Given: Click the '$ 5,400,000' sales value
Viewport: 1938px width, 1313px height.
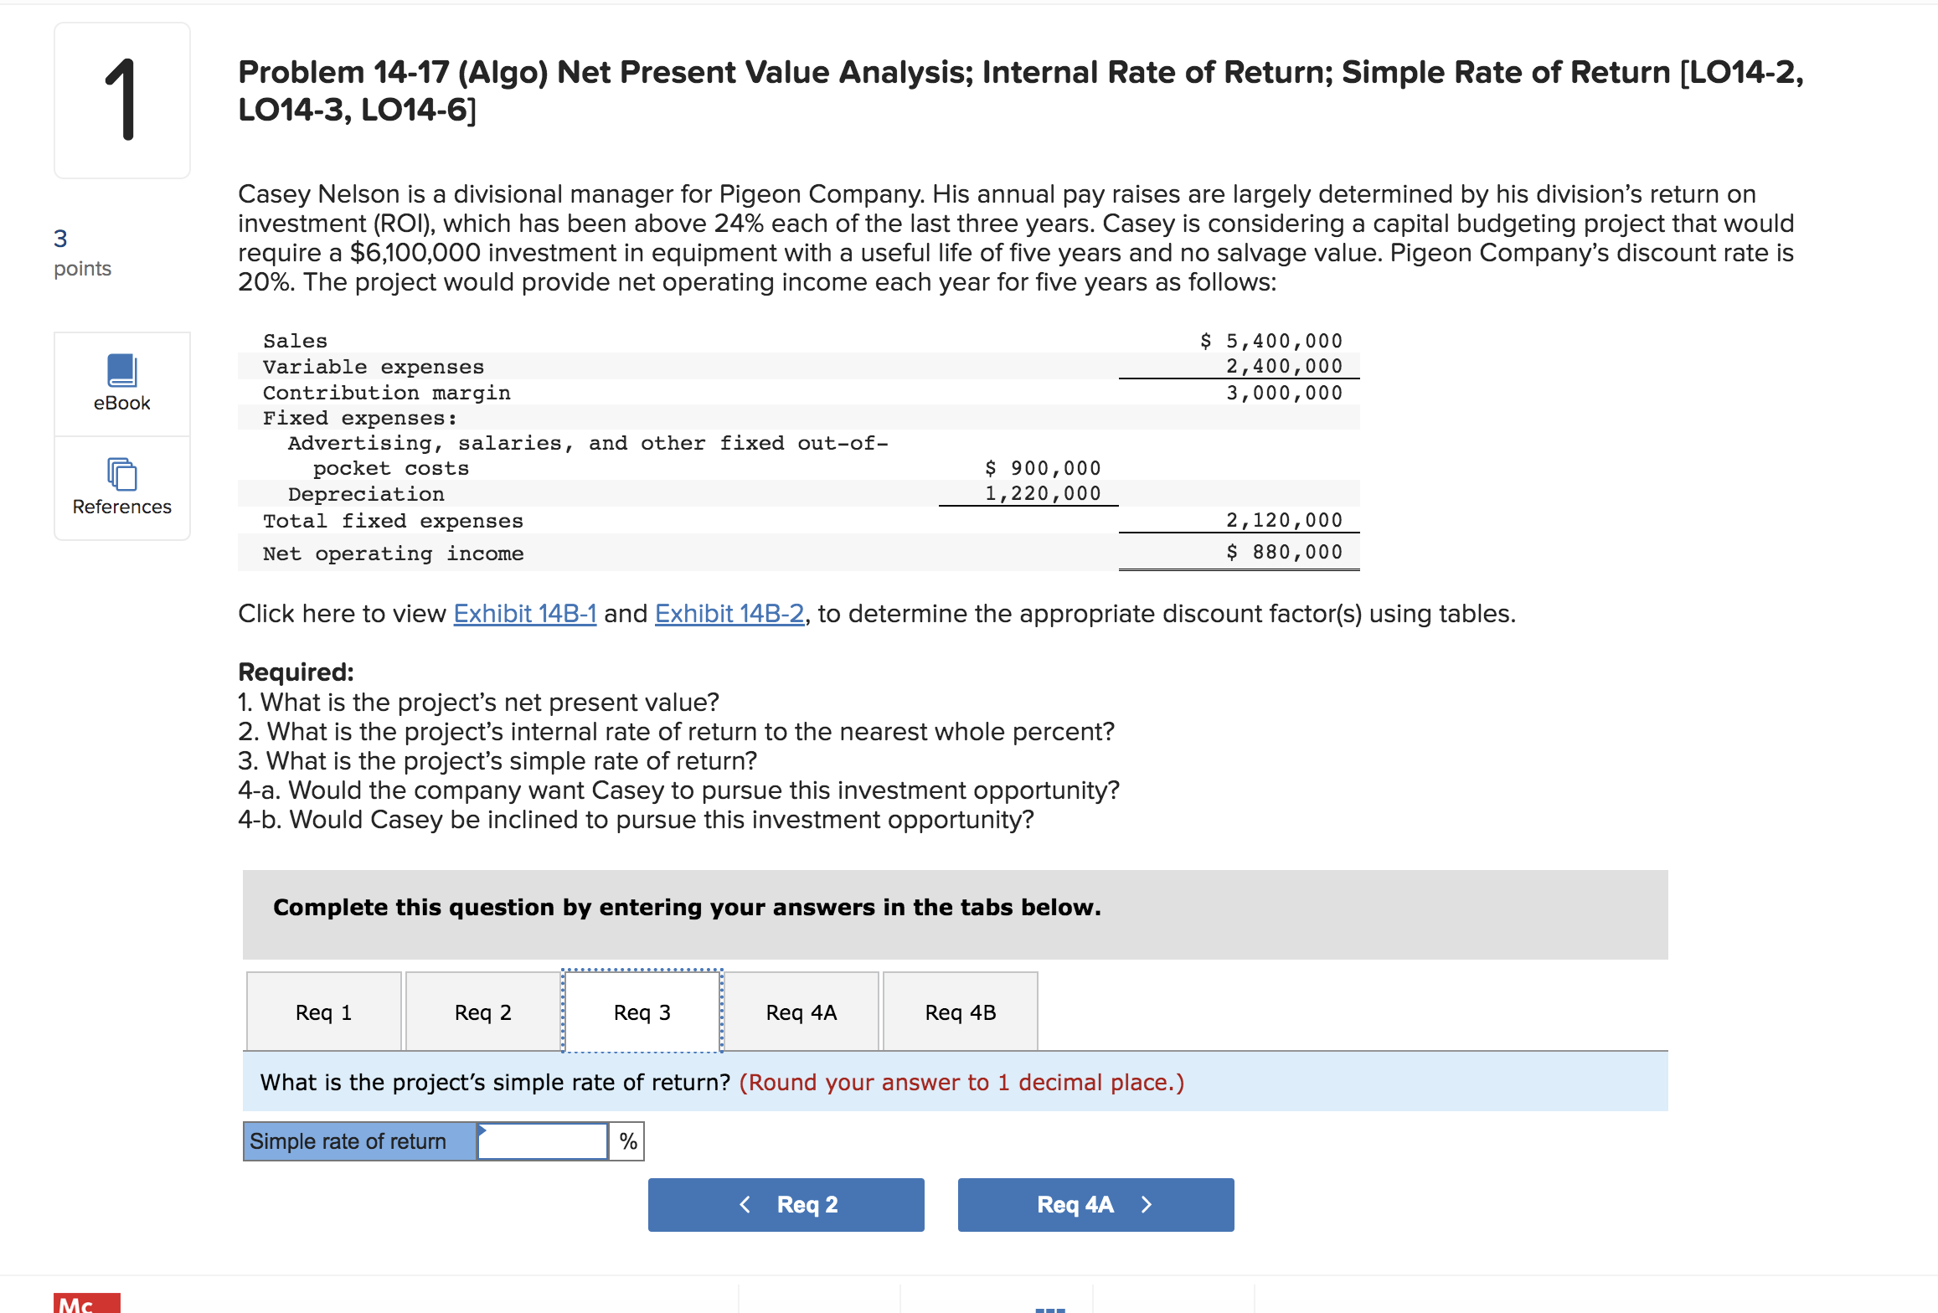Looking at the screenshot, I should tap(1271, 341).
